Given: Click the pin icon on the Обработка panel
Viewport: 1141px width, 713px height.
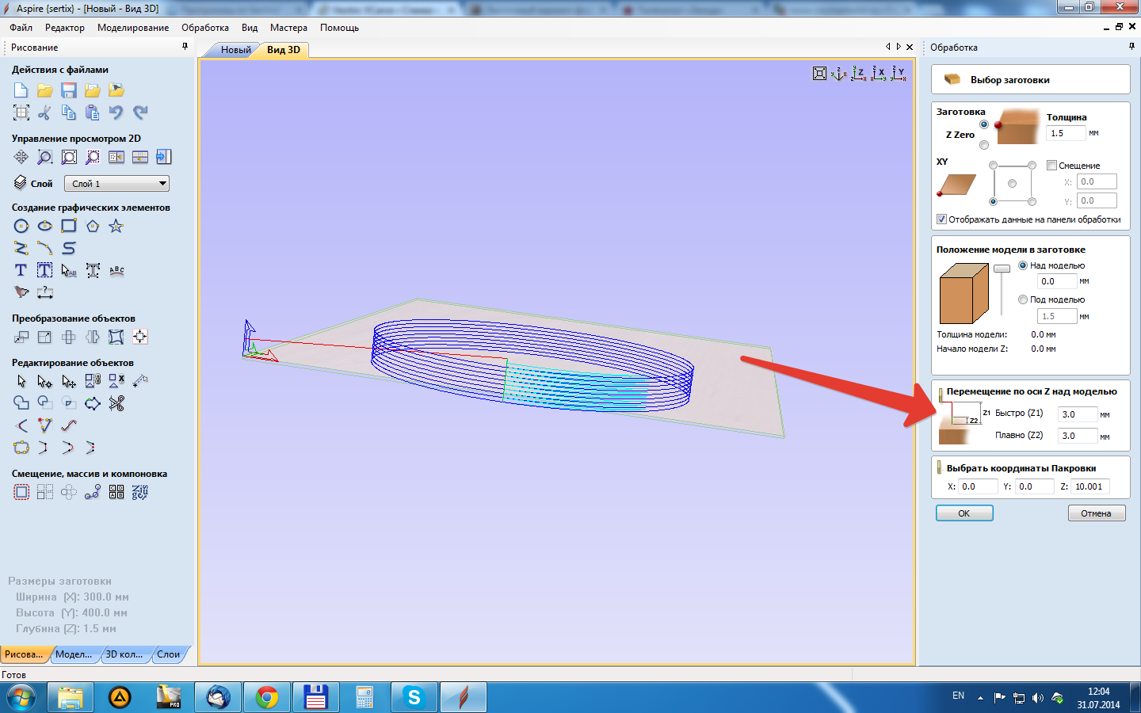Looking at the screenshot, I should [1131, 47].
